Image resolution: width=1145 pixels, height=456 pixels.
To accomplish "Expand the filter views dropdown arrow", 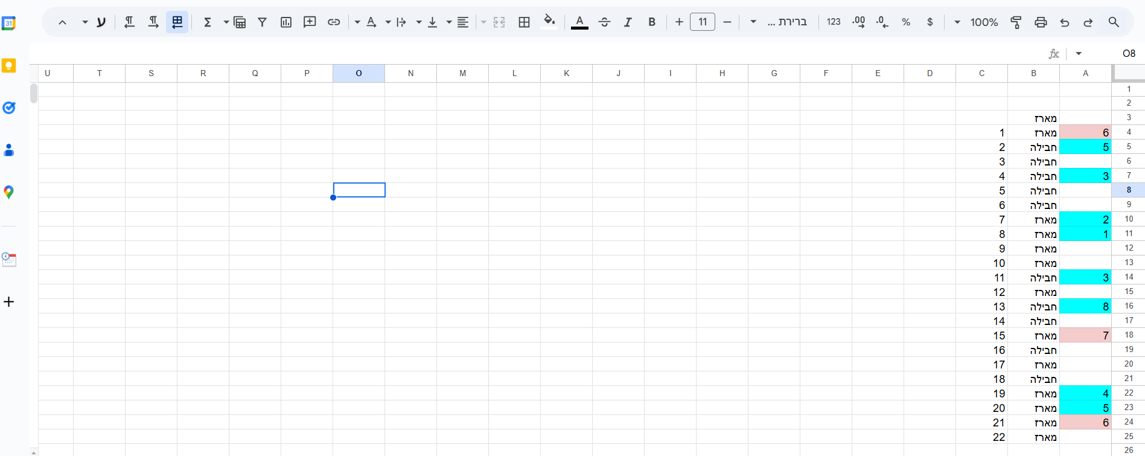I will click(226, 22).
